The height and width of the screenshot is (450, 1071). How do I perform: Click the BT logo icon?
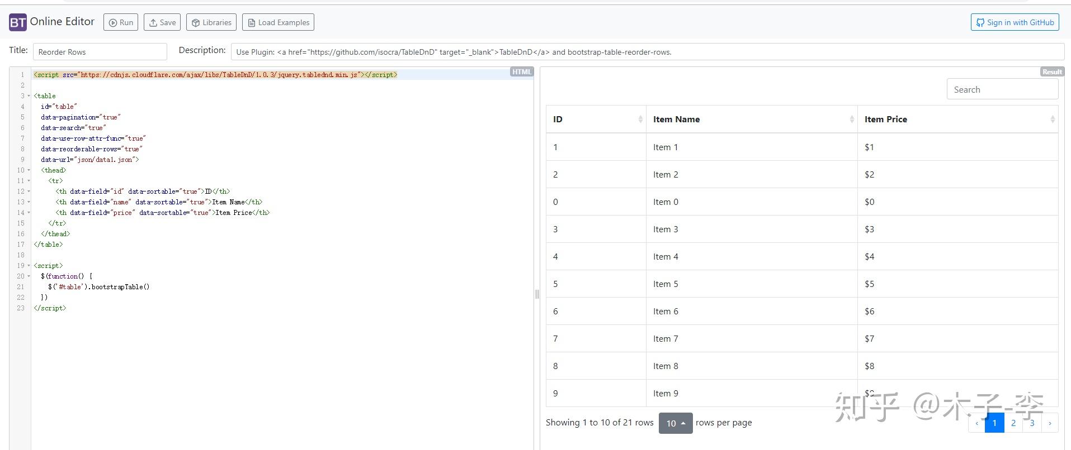pyautogui.click(x=18, y=22)
